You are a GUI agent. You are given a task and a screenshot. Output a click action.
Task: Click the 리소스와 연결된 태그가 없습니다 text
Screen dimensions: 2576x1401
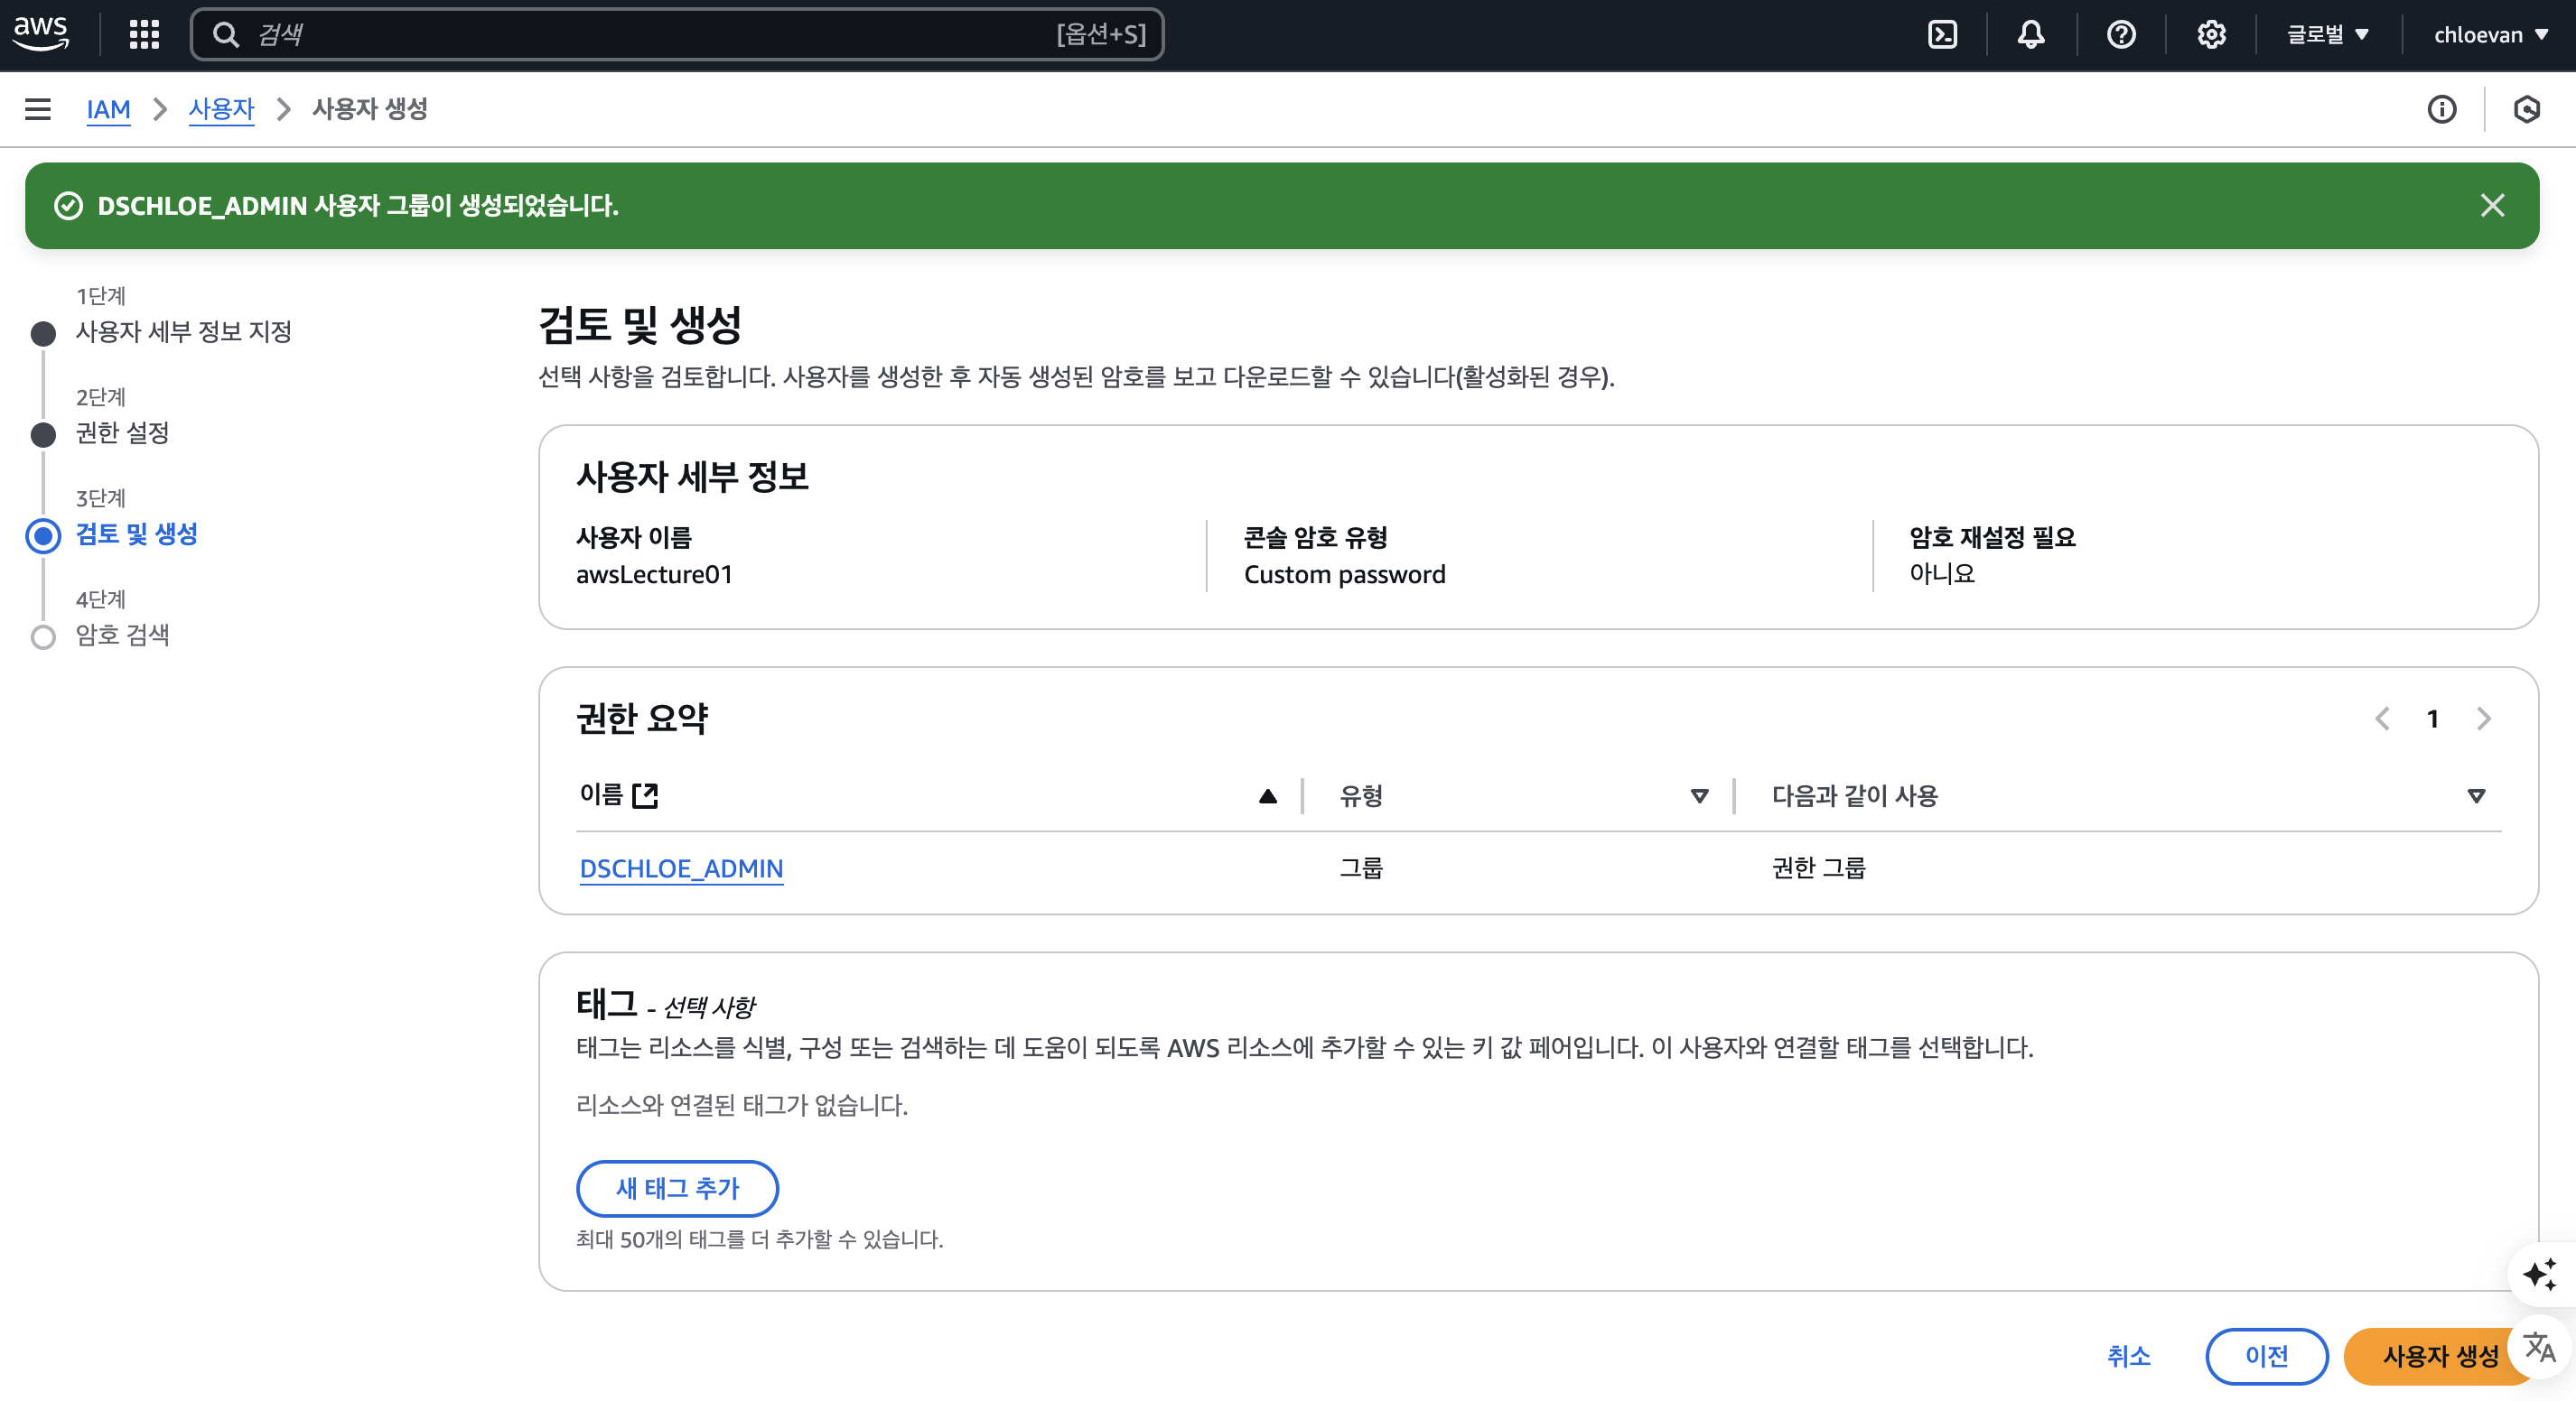coord(742,1105)
